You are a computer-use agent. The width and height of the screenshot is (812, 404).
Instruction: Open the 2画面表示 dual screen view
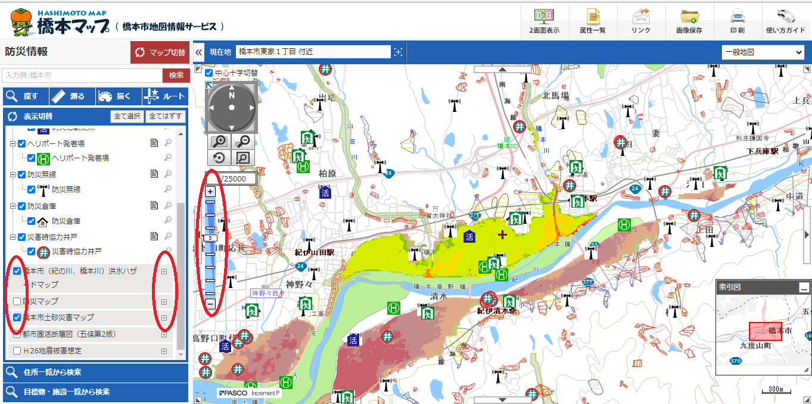click(x=544, y=21)
